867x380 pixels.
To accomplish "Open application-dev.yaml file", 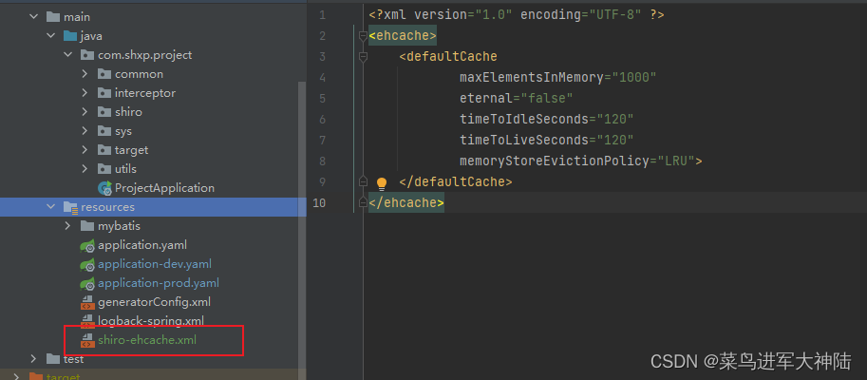I will [155, 264].
